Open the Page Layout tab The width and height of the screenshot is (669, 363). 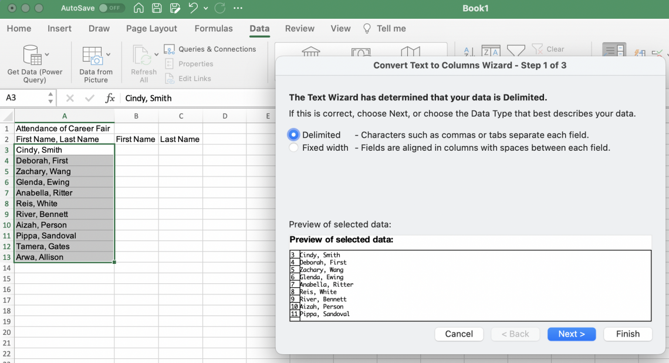click(x=151, y=28)
